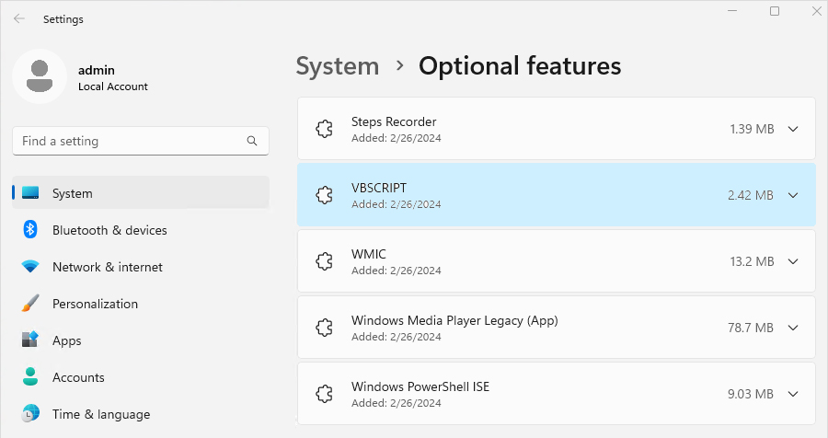Minimize the Settings window
The image size is (828, 438).
point(732,11)
